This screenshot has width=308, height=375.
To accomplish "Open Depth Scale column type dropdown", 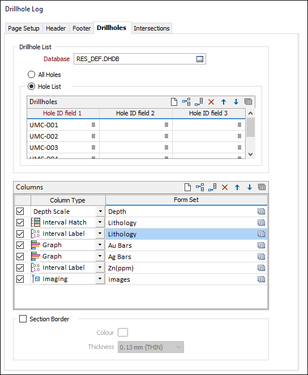I will [100, 212].
